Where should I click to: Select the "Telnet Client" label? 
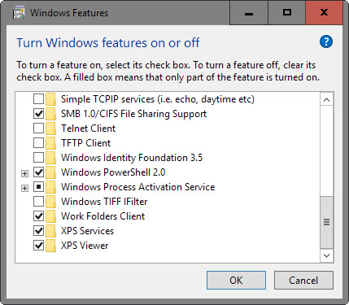coord(89,129)
